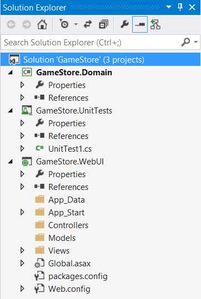Select References text under GameStore.Domain
This screenshot has height=299, width=201.
[68, 98]
